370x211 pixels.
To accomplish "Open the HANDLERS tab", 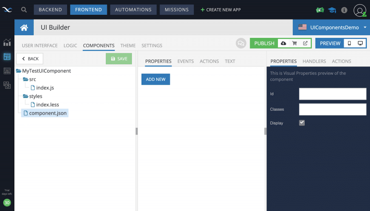I will 314,61.
